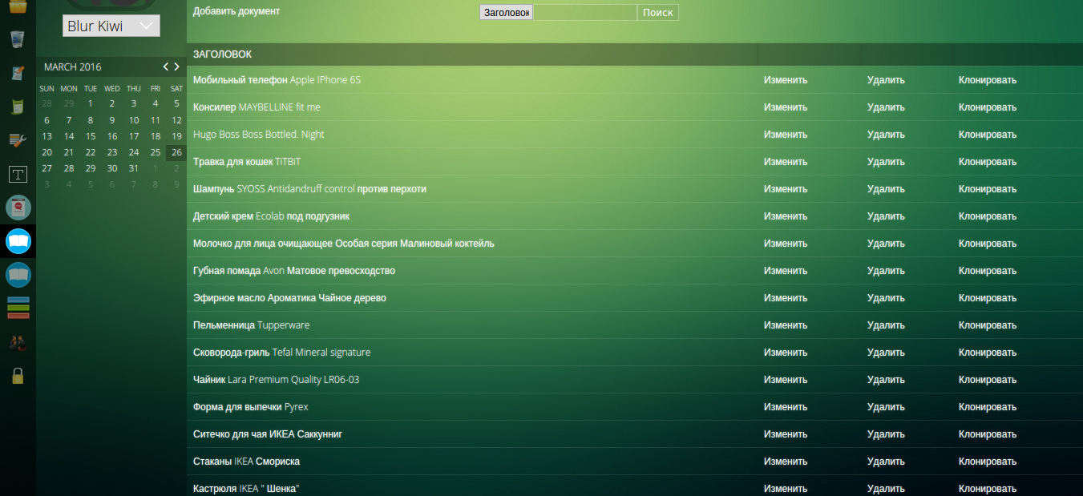Click Удалить for Стаканы IKEA row
The image size is (1083, 496).
coord(886,462)
